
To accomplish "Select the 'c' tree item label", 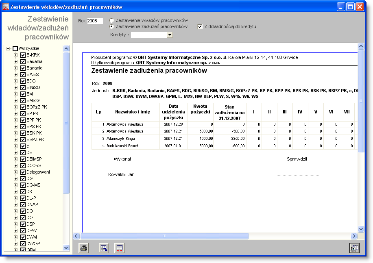I will click(x=28, y=146).
